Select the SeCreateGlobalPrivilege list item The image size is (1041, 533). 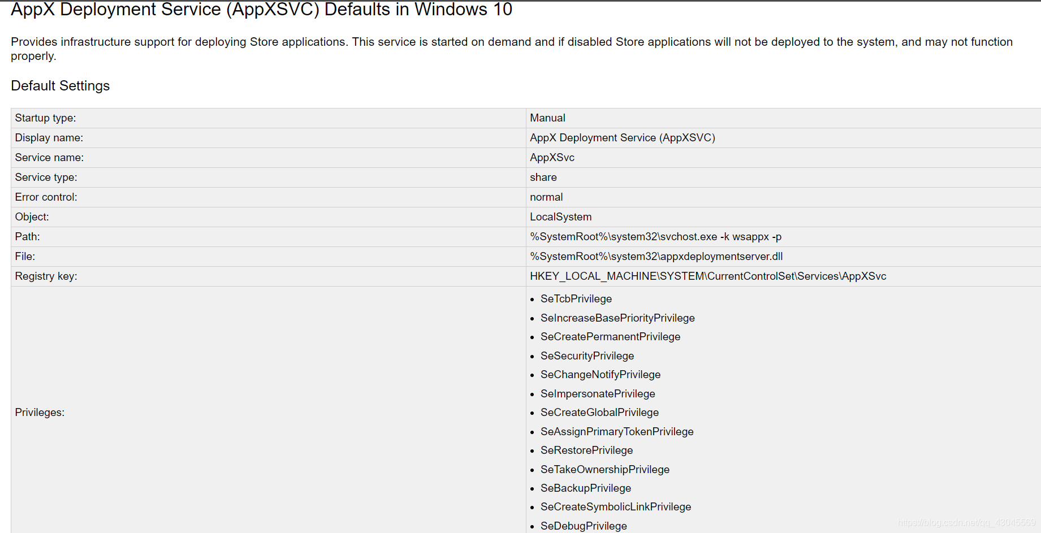click(x=600, y=413)
